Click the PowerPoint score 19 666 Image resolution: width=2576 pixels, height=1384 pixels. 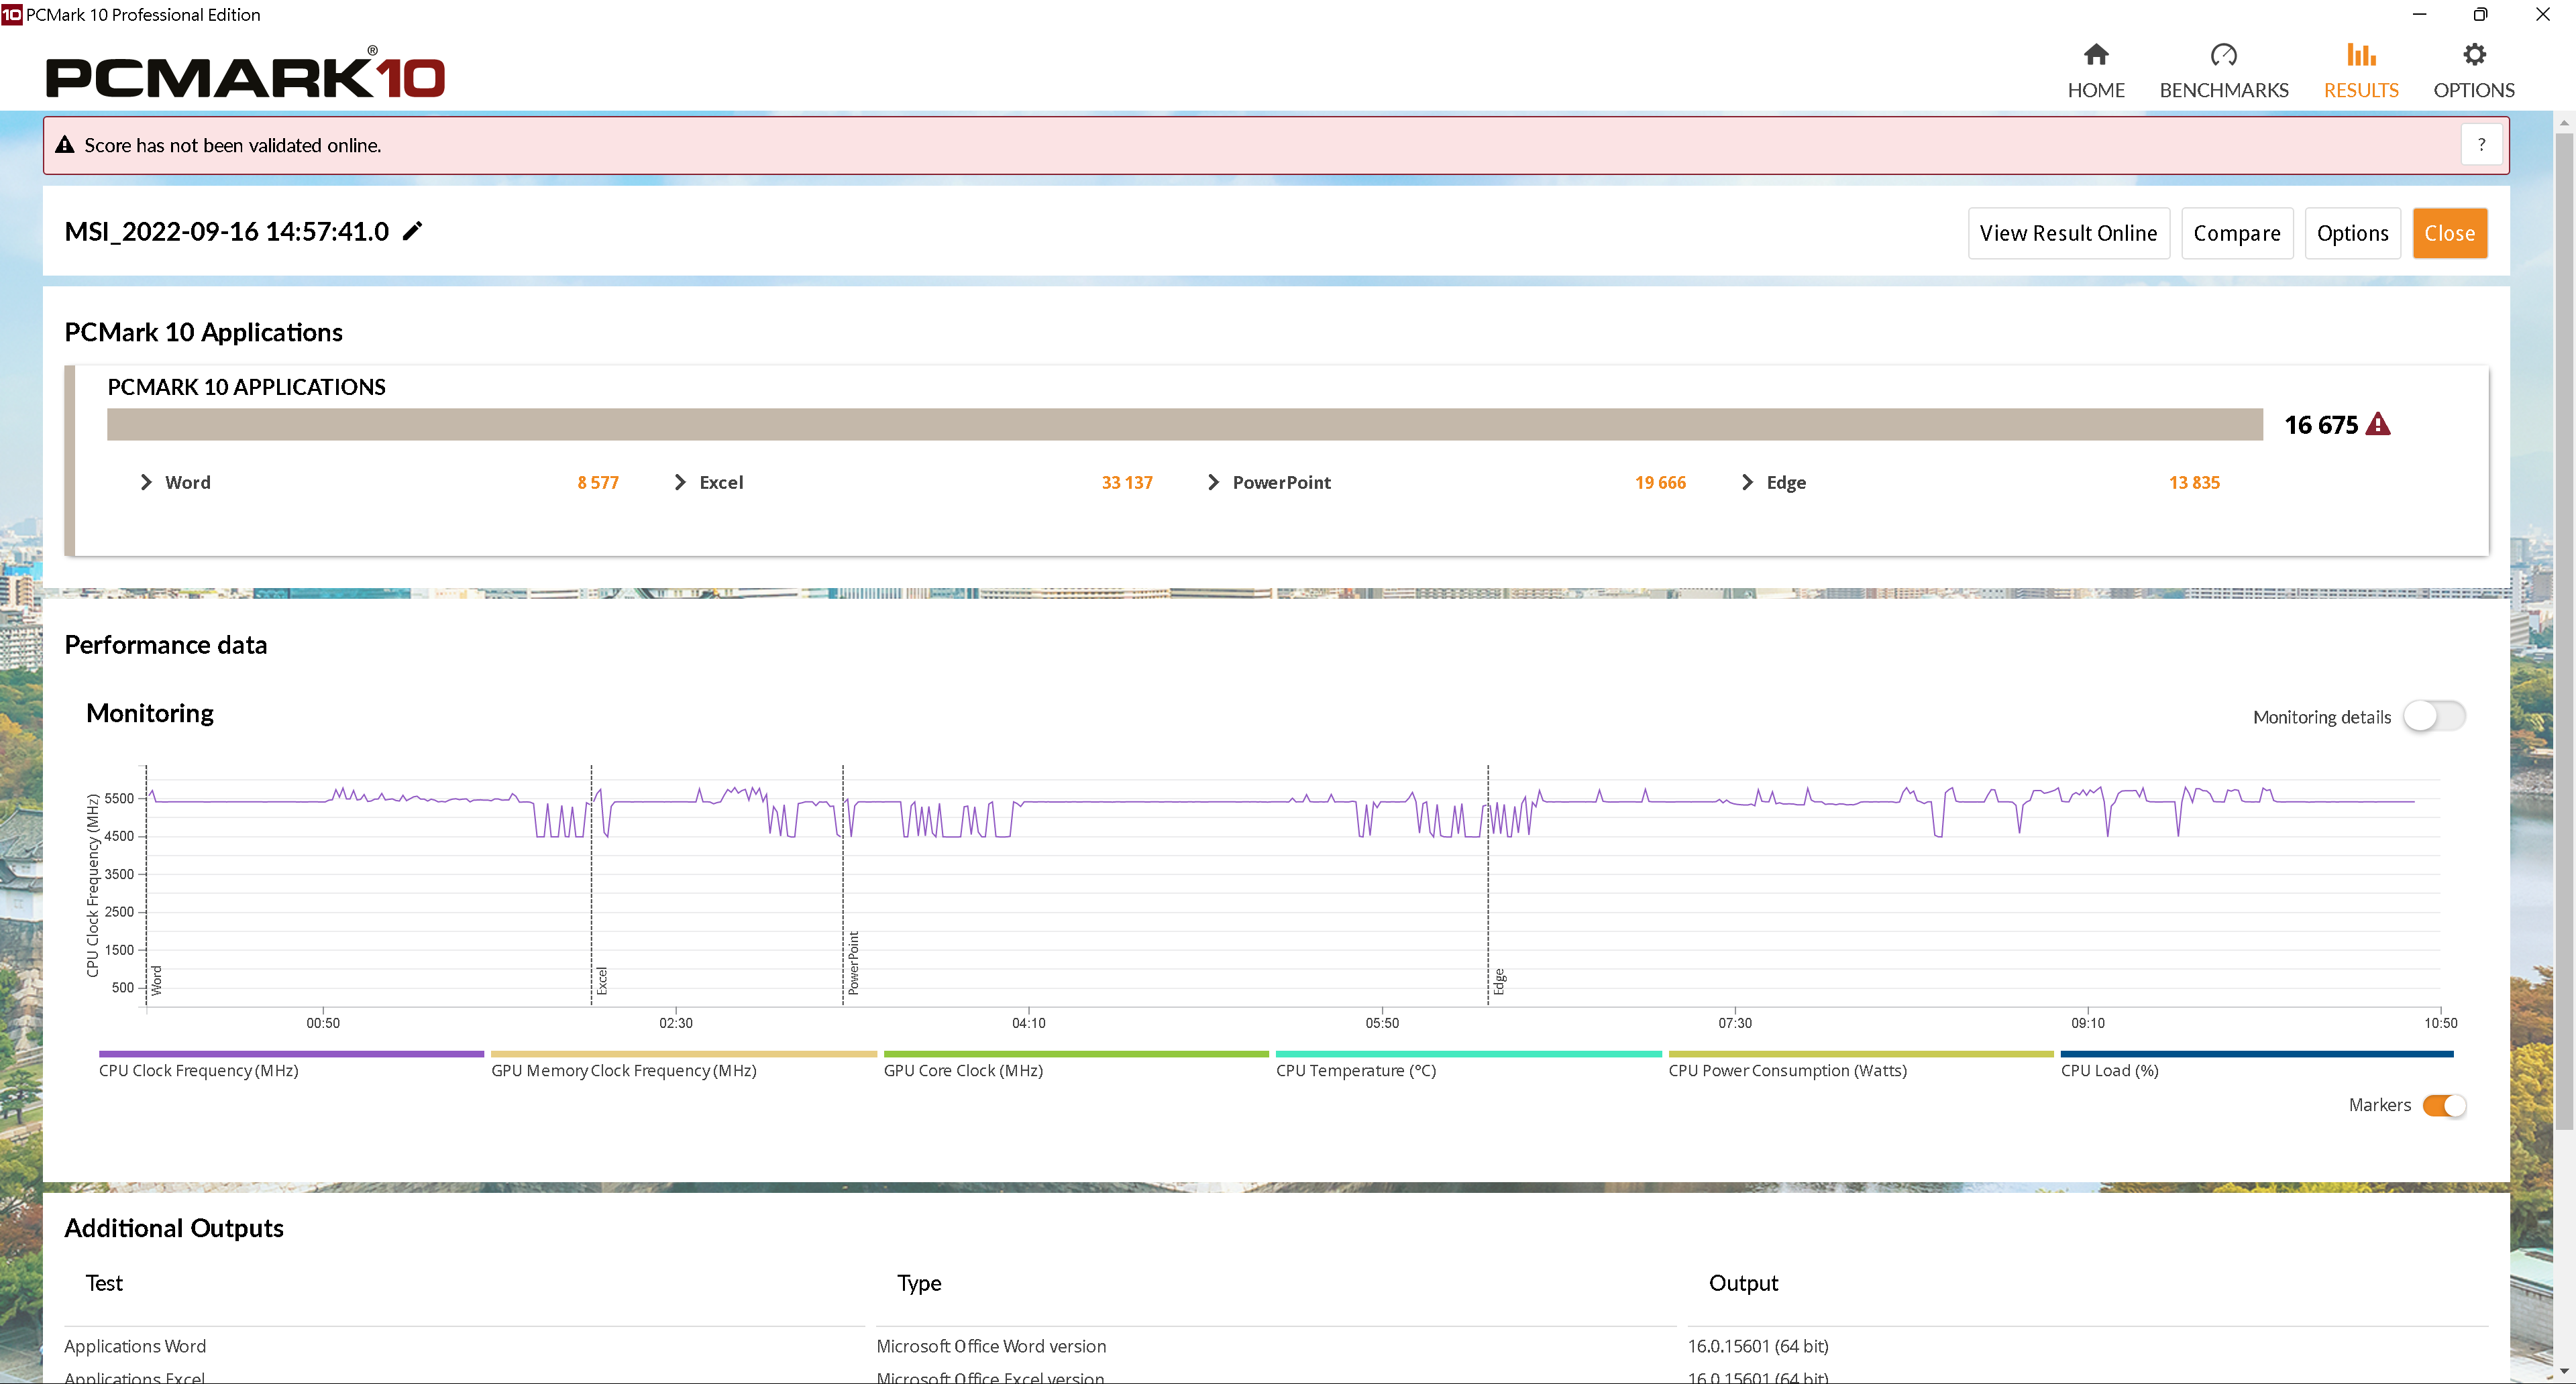pyautogui.click(x=1660, y=483)
